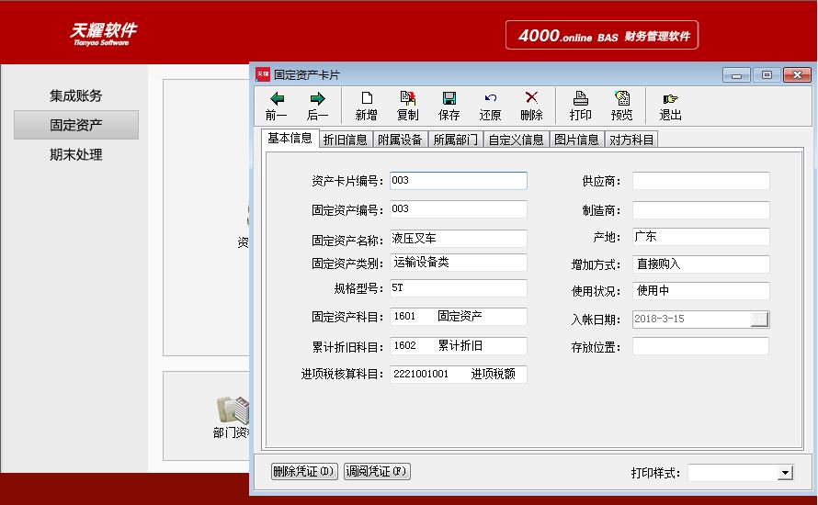This screenshot has width=818, height=505.
Task: Click the 删除凭证(D) button
Action: (304, 472)
